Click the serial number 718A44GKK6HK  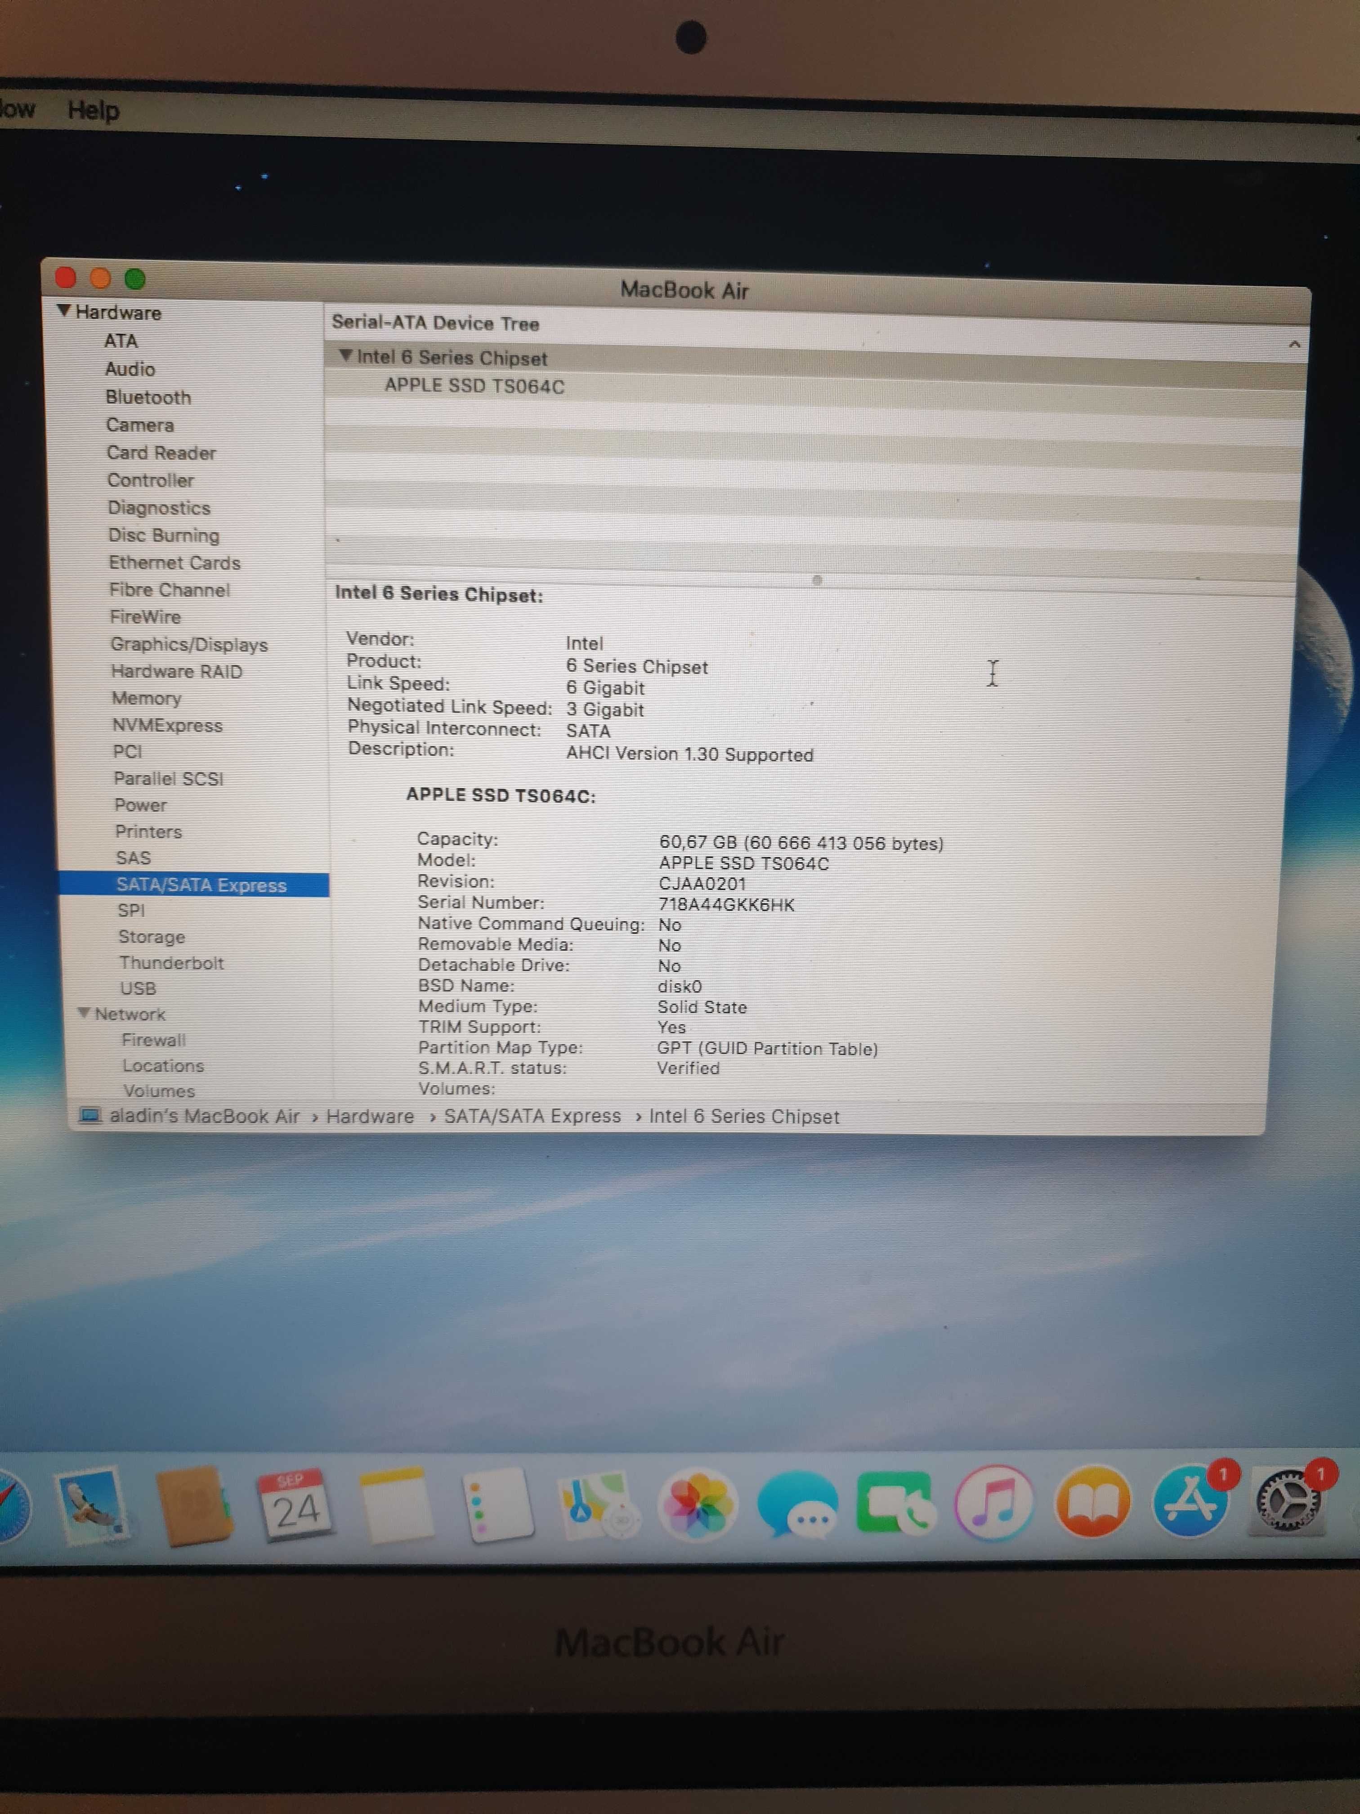(726, 905)
